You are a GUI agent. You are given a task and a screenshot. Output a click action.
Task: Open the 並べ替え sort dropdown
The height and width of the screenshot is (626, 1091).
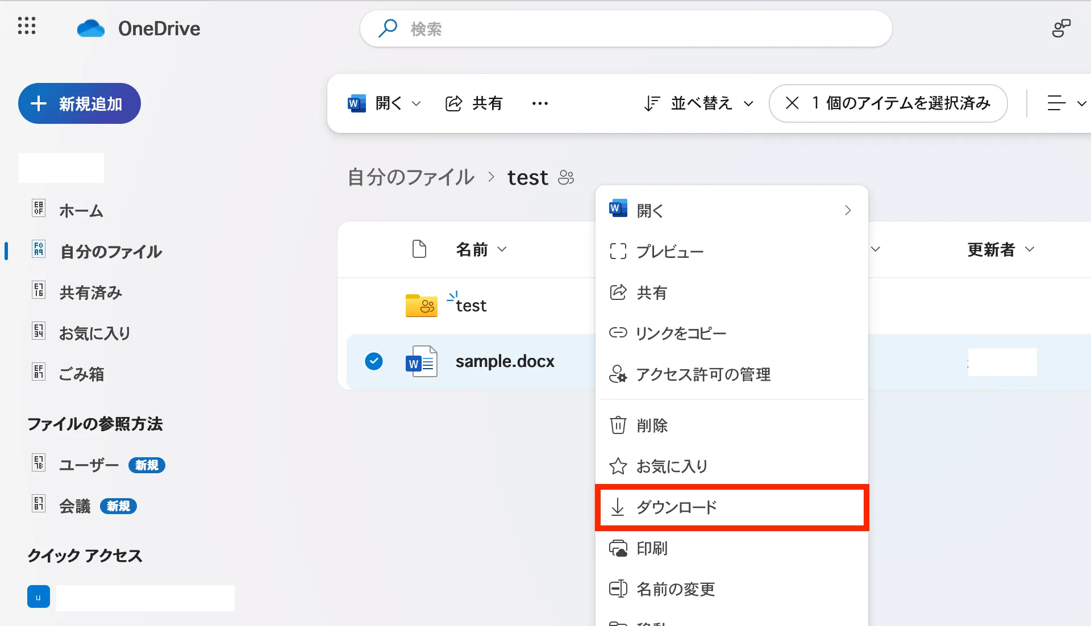click(699, 103)
